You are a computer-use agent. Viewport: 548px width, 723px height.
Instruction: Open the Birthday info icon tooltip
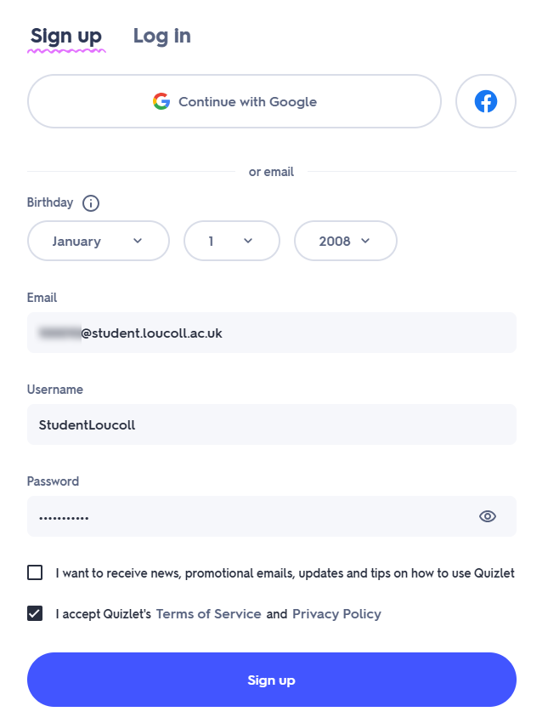(91, 203)
